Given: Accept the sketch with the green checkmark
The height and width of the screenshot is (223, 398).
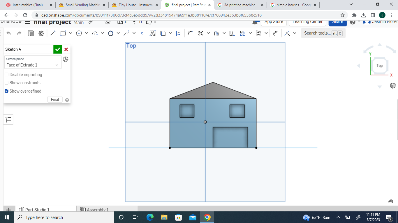Looking at the screenshot, I should [x=57, y=49].
